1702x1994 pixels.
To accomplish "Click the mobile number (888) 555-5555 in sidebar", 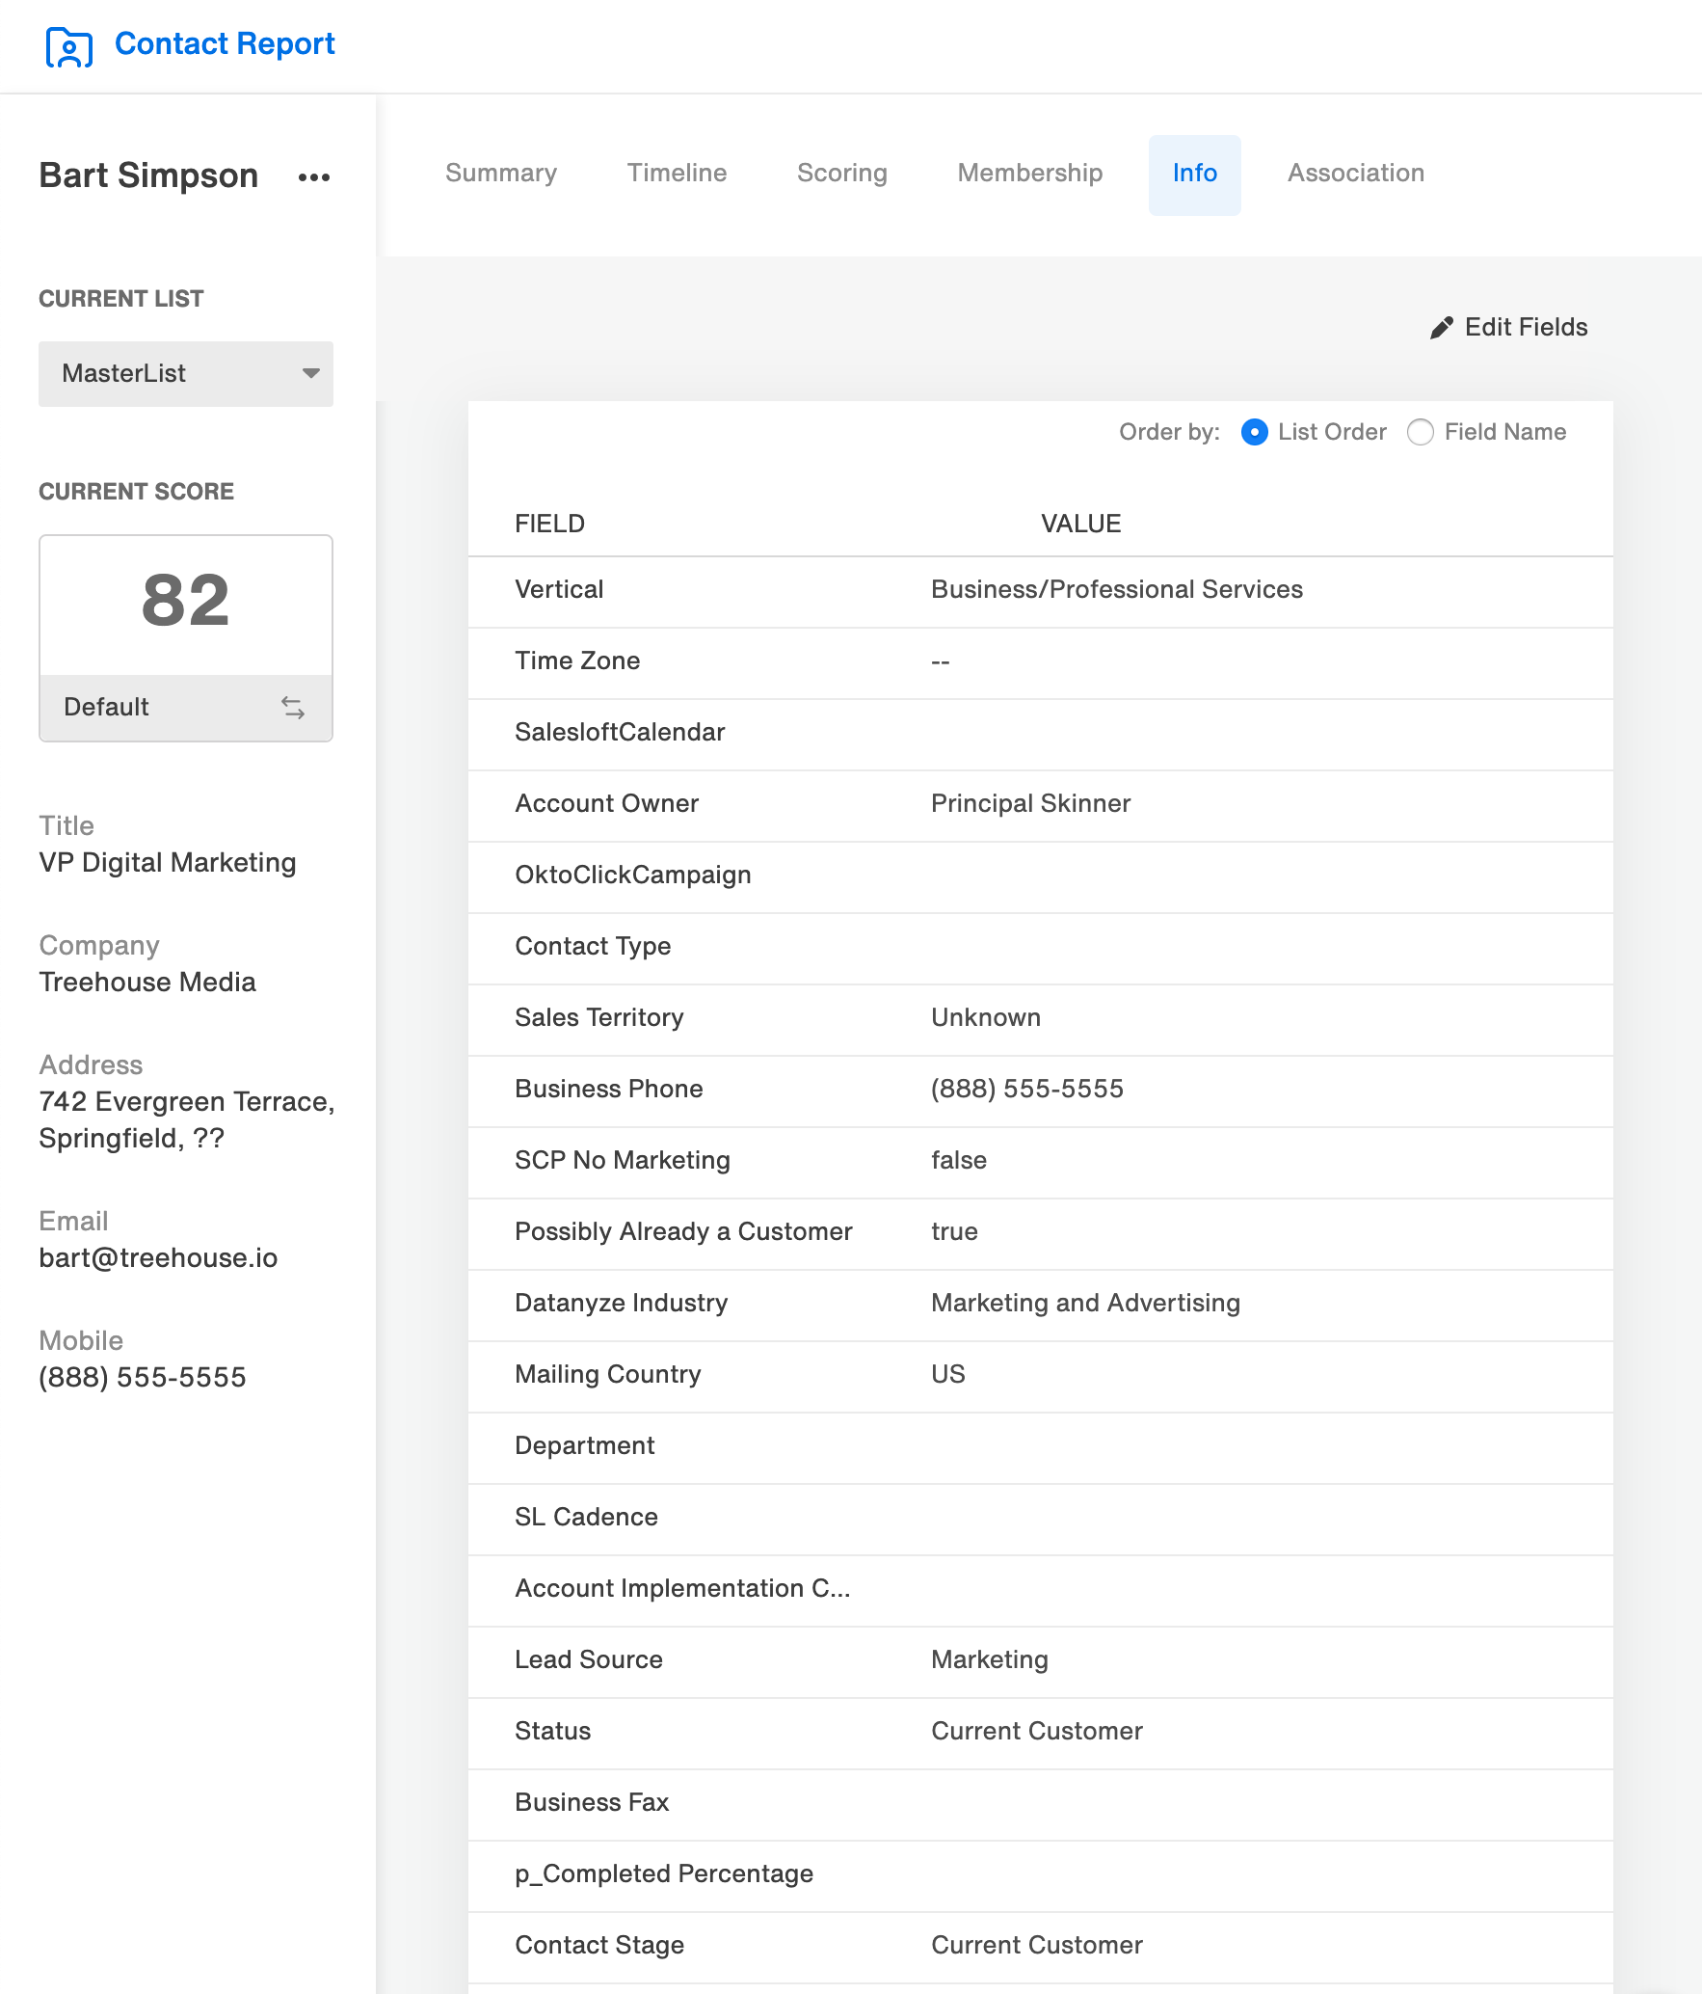I will [143, 1378].
